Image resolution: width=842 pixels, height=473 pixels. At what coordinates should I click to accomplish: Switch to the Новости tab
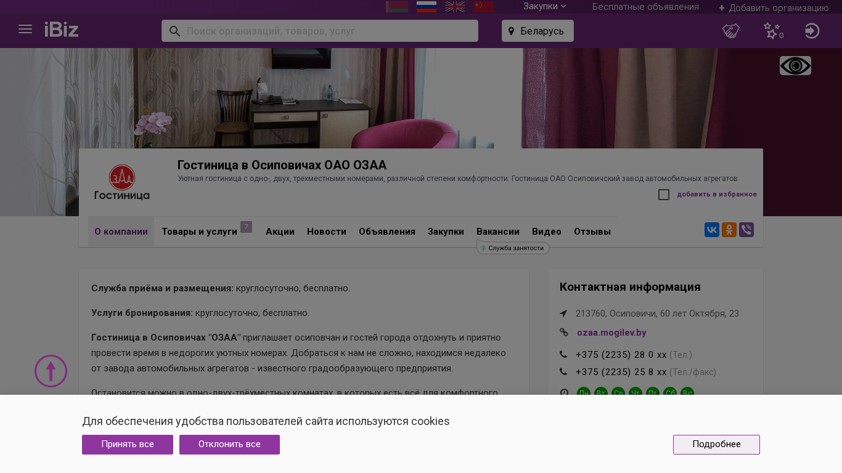327,232
